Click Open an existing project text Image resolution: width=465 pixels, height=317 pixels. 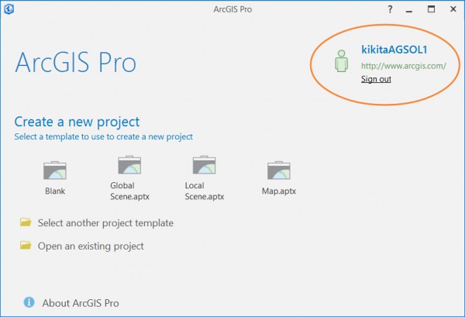(x=91, y=246)
